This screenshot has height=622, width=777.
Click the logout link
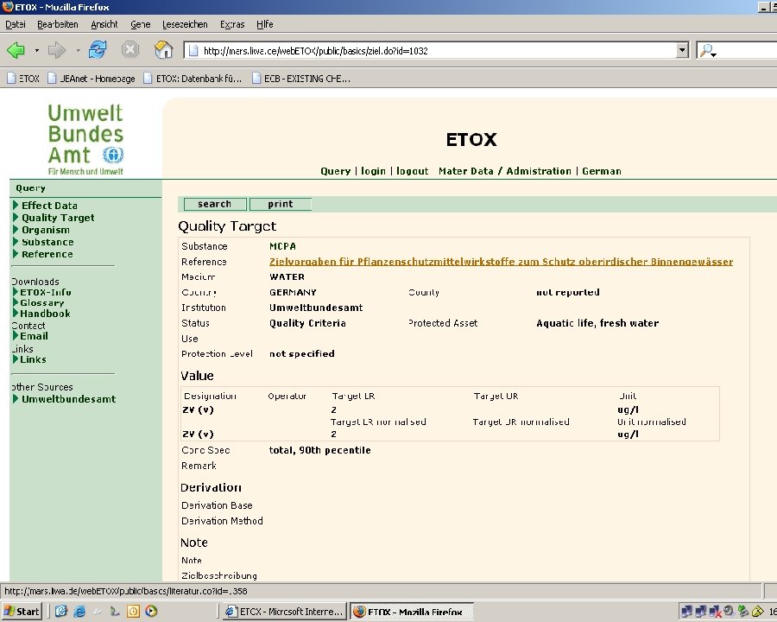413,171
